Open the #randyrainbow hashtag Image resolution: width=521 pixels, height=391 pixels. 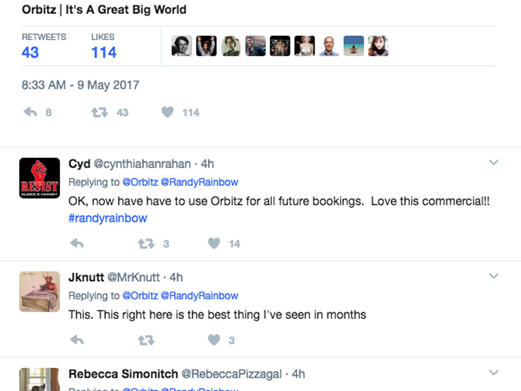107,218
